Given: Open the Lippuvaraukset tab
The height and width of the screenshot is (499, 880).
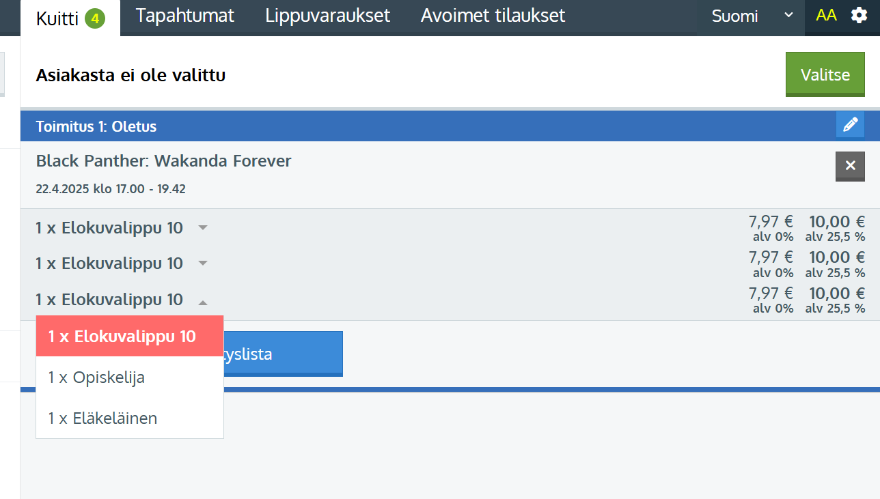Looking at the screenshot, I should point(327,16).
